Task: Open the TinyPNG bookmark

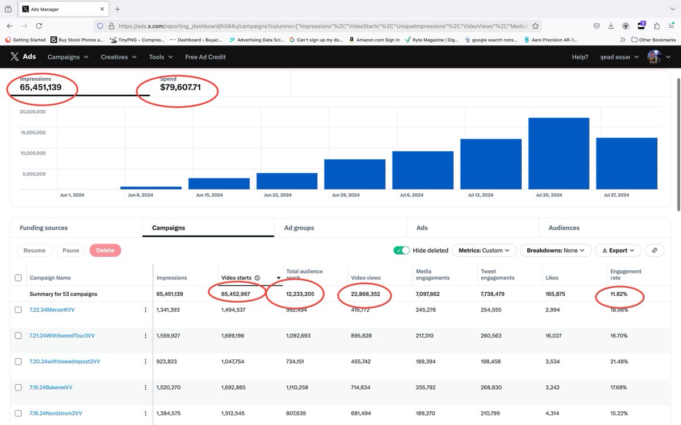Action: coord(137,40)
